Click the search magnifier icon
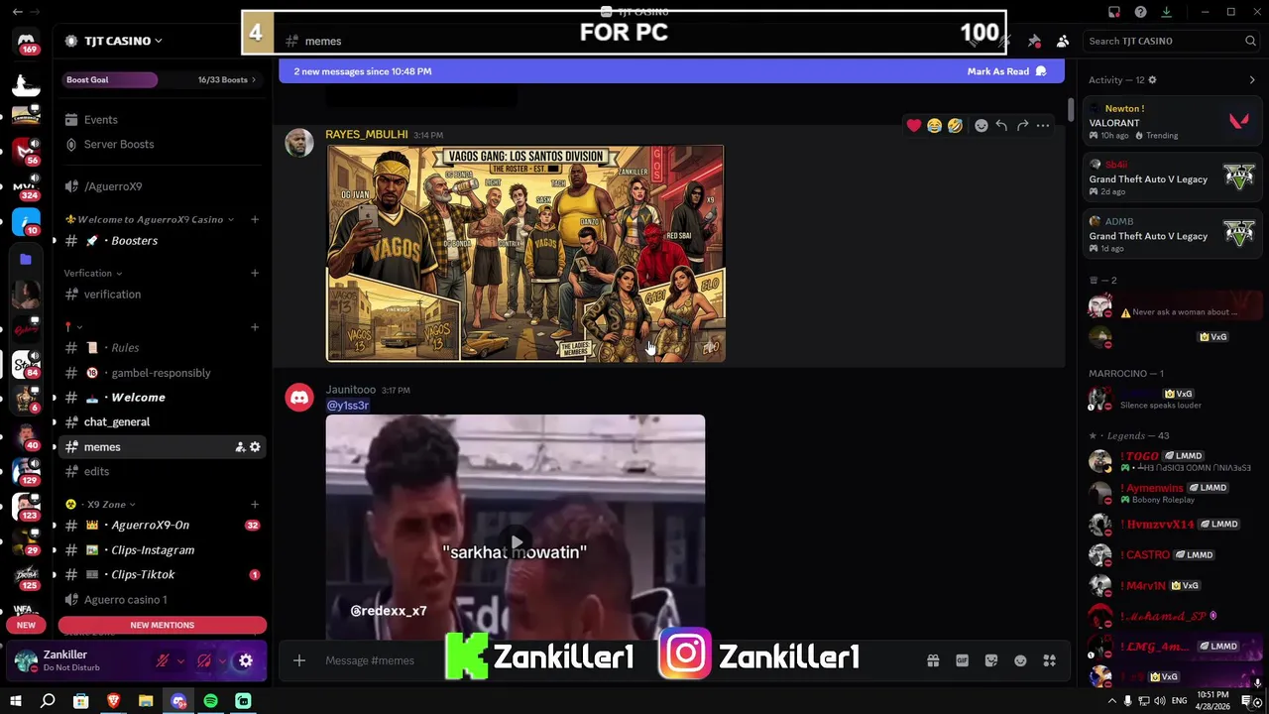This screenshot has width=1269, height=714. 1250,41
